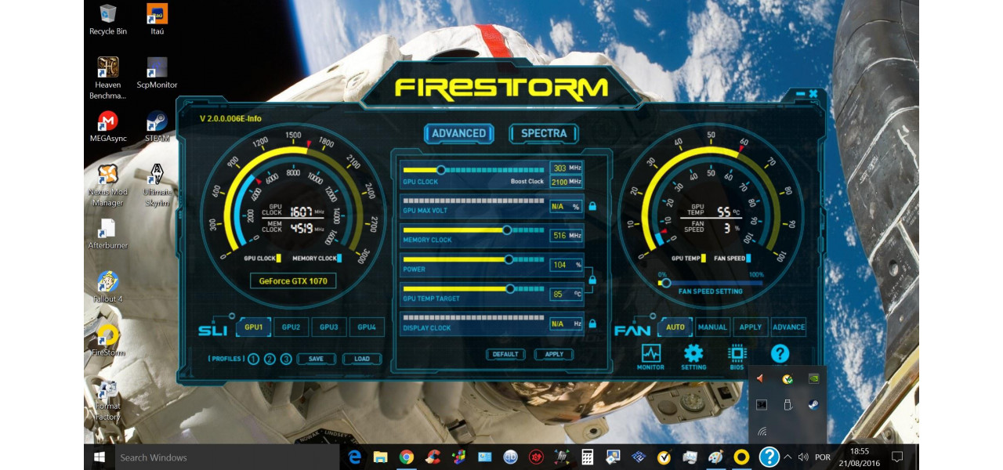This screenshot has width=1003, height=470.
Task: Click the version text V 2.0.0.006E-Info
Action: (x=230, y=118)
